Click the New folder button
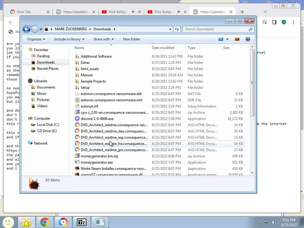304x228 pixels. [x=132, y=39]
